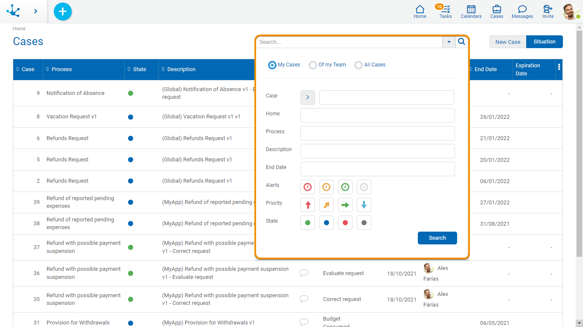This screenshot has width=583, height=327.
Task: Collapse the search filter dropdown arrow
Action: click(x=449, y=42)
